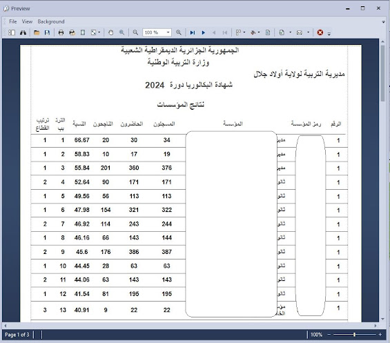Zoom out with minus magnifier icon
This screenshot has width=390, height=343.
(x=135, y=32)
